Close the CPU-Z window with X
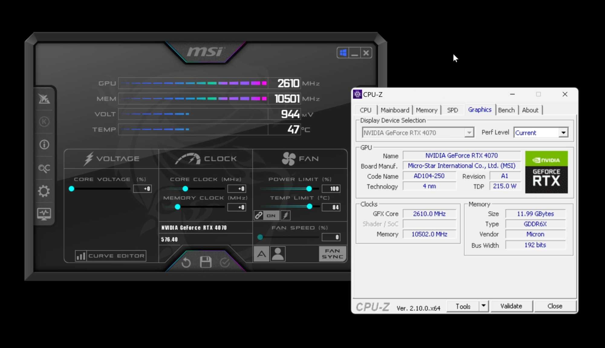The image size is (605, 348). (x=565, y=94)
